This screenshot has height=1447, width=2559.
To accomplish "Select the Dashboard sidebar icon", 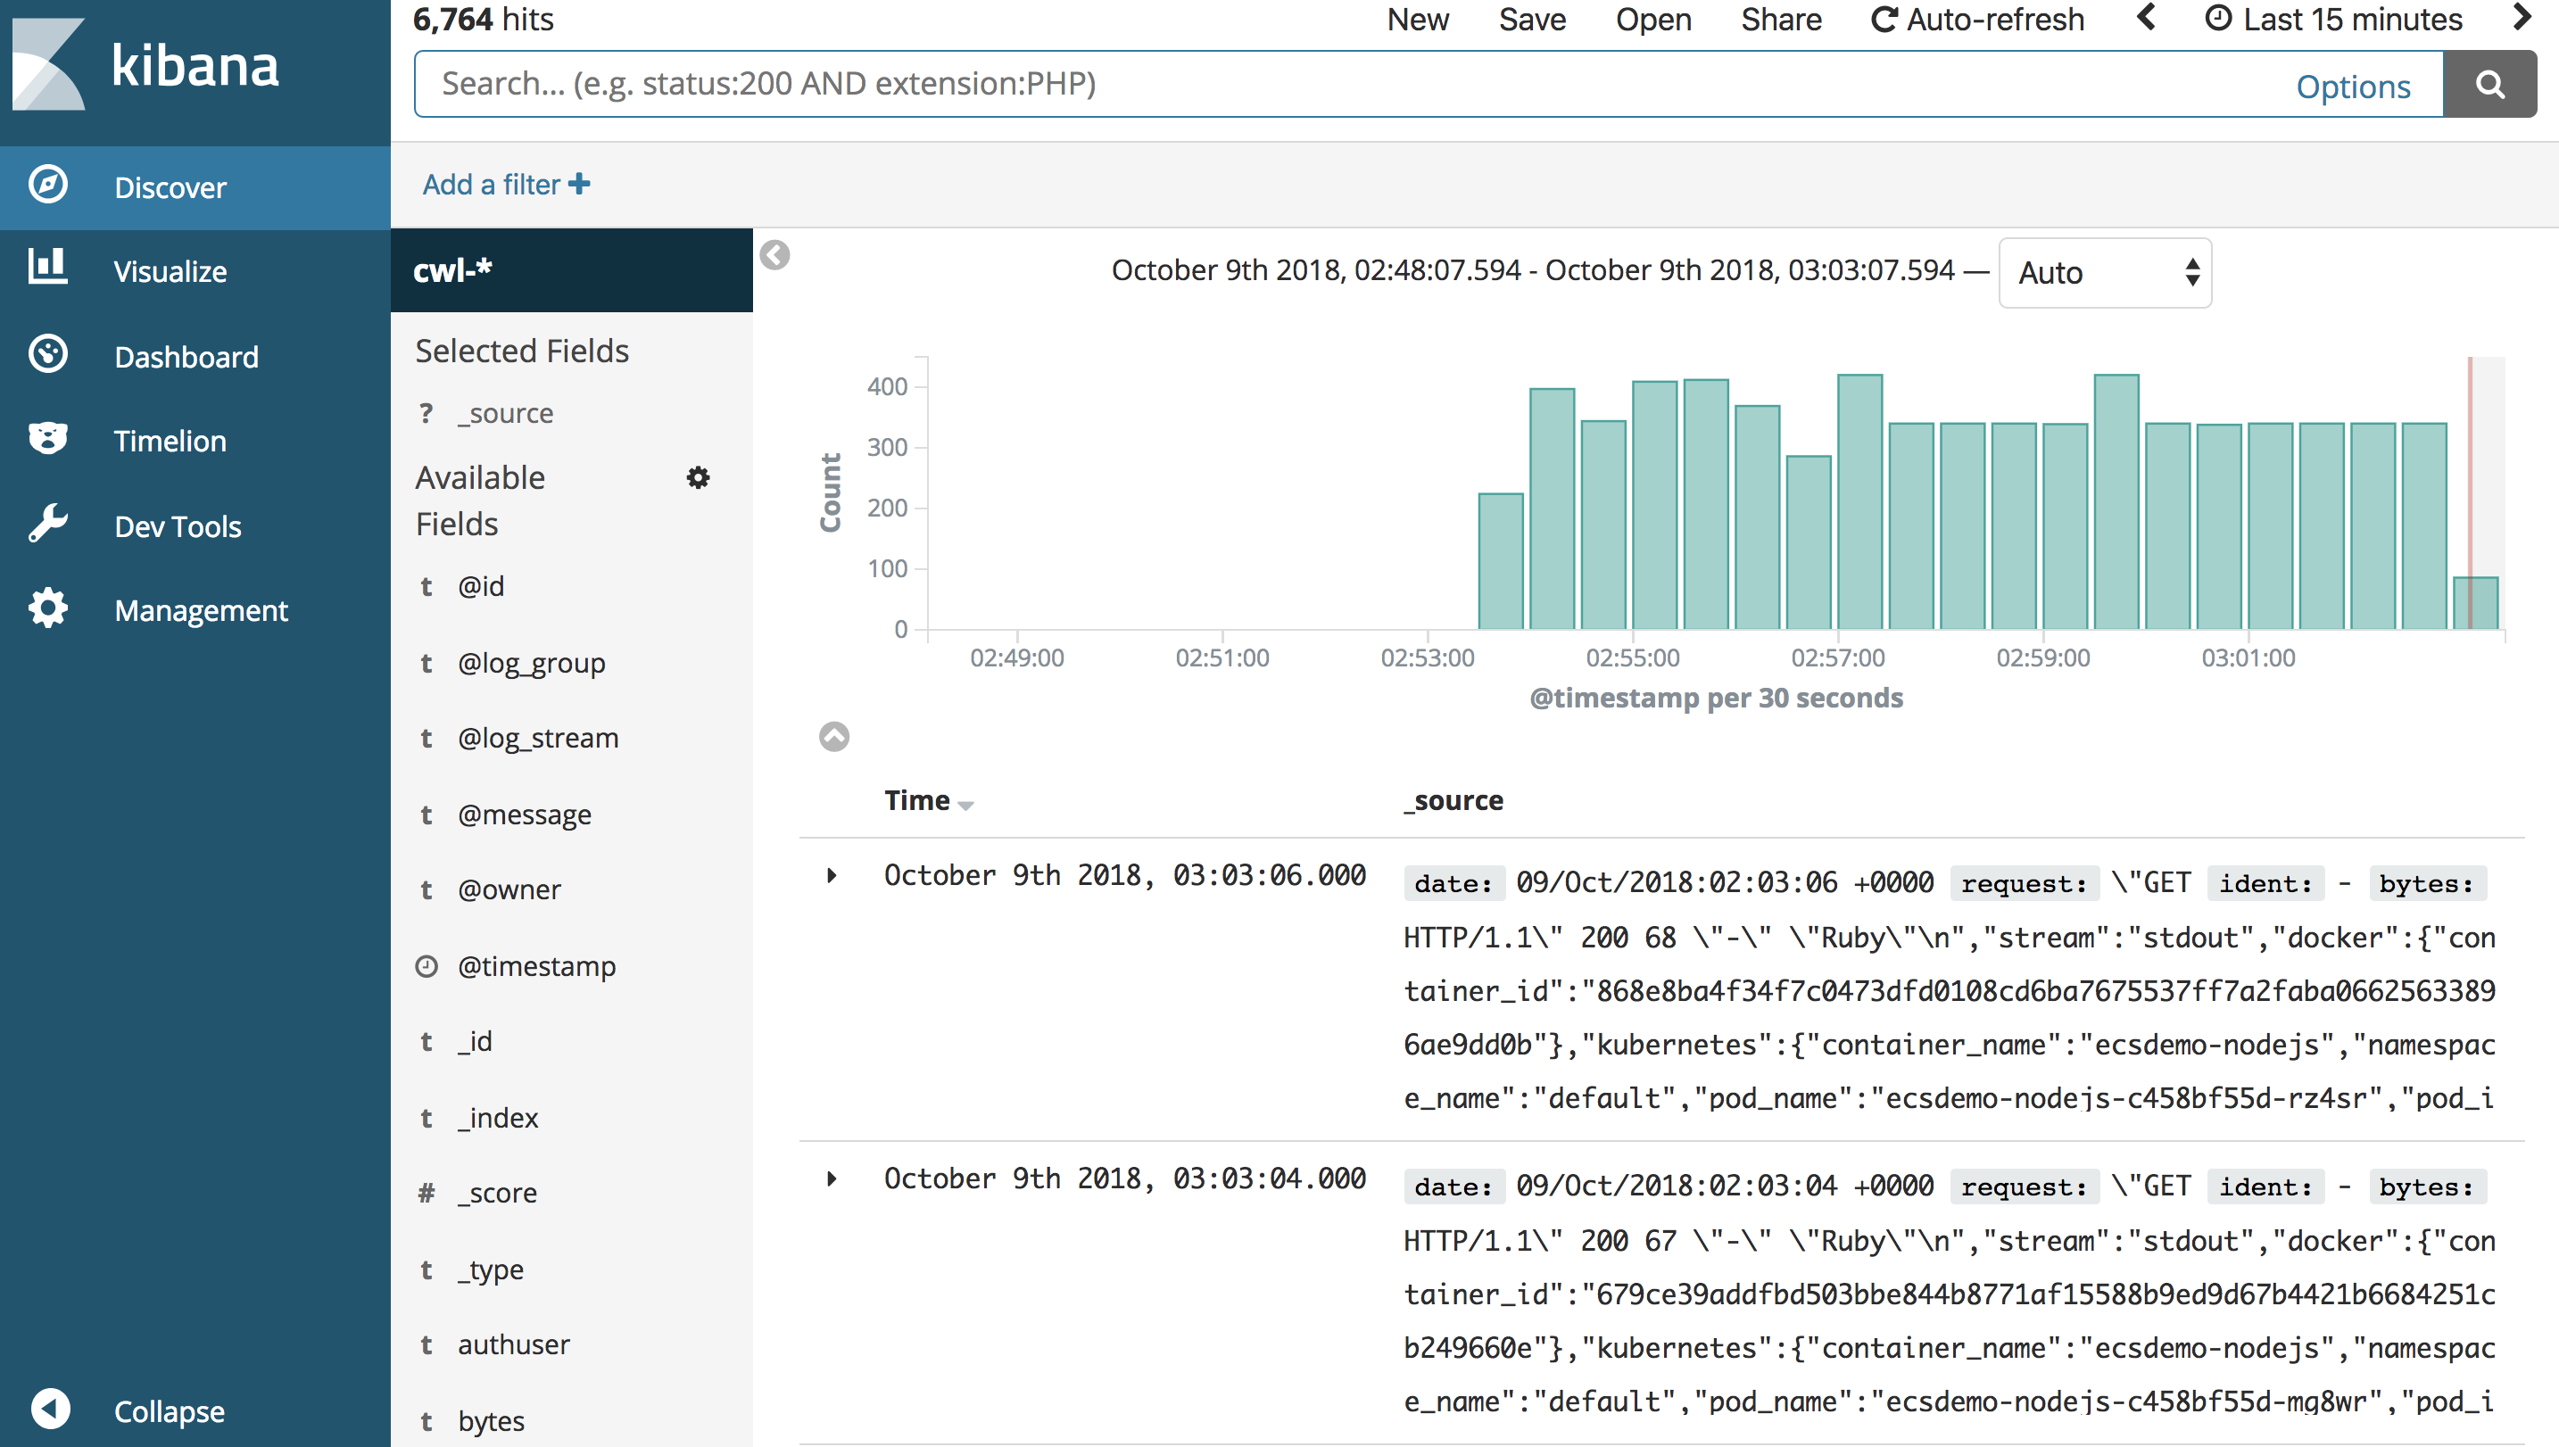I will [x=46, y=355].
